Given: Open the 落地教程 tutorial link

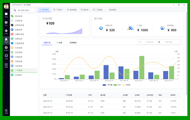Looking at the screenshot, I should pos(113,10).
